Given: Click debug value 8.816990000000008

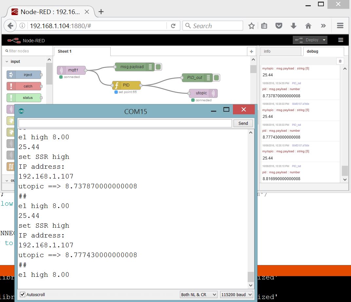Looking at the screenshot, I should coord(281,179).
